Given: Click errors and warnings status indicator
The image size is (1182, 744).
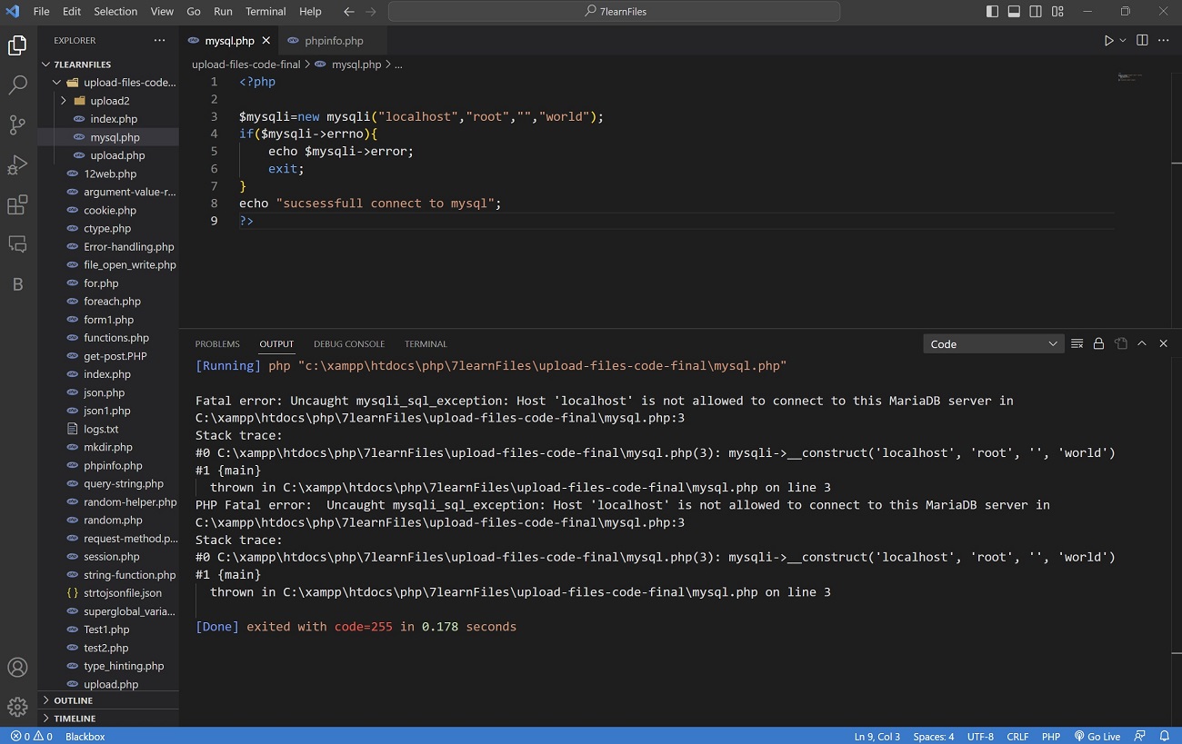Looking at the screenshot, I should [x=31, y=736].
